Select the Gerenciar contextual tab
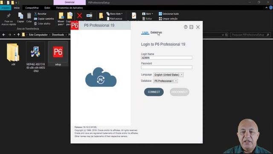The width and height of the screenshot is (273, 154). tap(70, 2)
